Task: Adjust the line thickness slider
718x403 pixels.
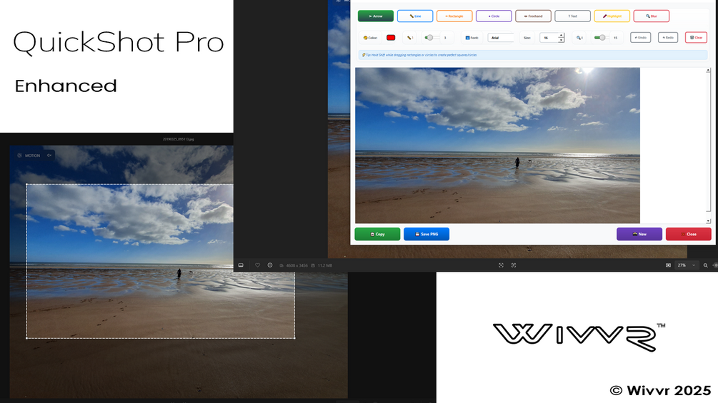Action: tap(432, 38)
